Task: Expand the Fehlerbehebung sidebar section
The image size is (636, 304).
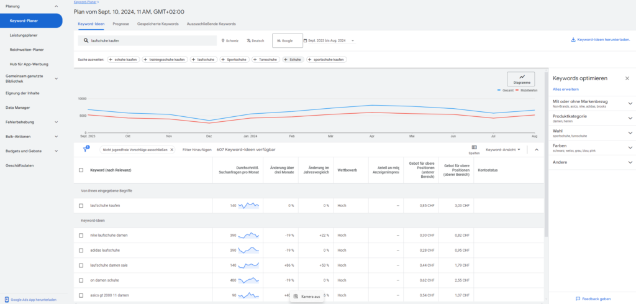Action: point(56,122)
